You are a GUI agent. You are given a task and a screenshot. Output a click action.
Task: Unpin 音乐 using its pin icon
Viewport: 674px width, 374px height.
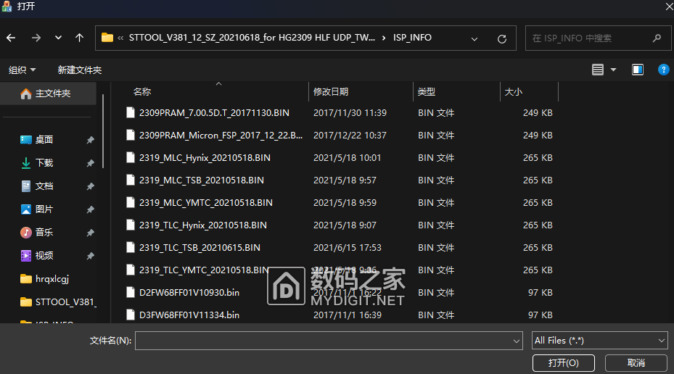click(90, 233)
